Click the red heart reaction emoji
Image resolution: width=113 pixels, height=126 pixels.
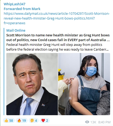(x=43, y=120)
